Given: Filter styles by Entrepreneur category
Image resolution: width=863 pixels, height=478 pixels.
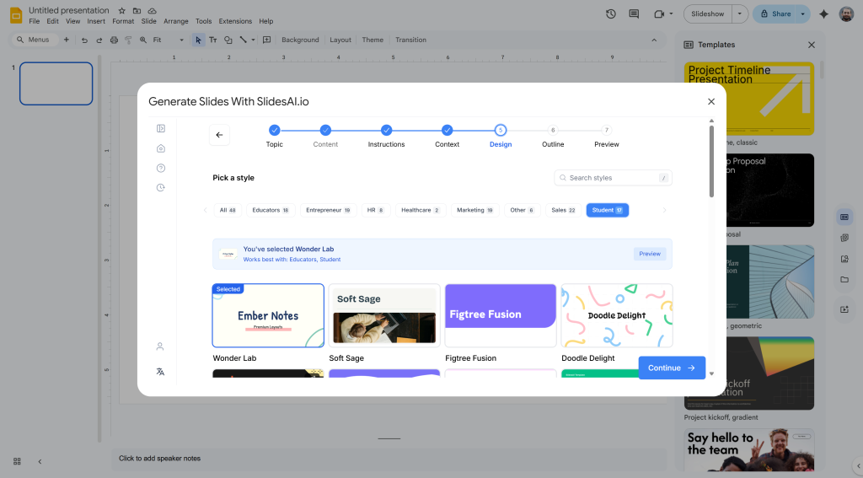Looking at the screenshot, I should 328,211.
